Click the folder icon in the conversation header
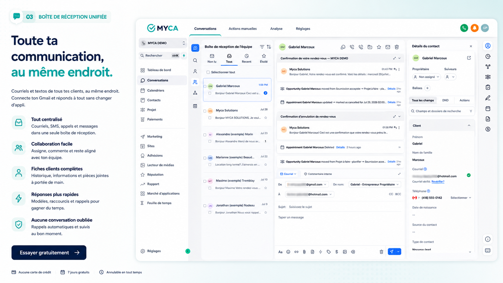 (x=370, y=47)
